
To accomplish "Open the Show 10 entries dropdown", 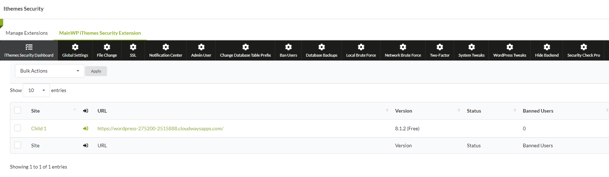I will [x=36, y=90].
